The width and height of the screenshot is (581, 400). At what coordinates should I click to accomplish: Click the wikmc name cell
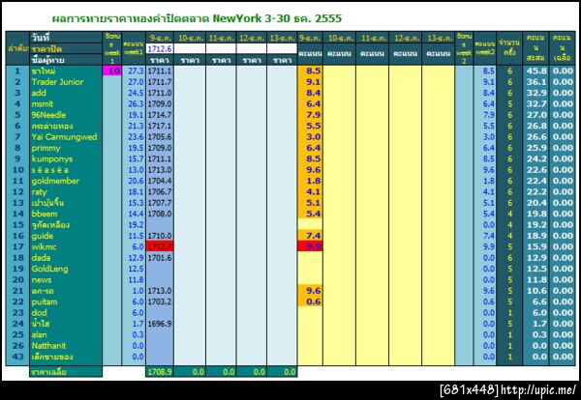point(66,246)
